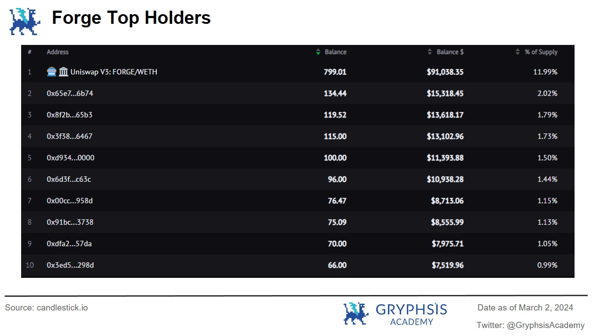This screenshot has width=597, height=336.
Task: Click the robot icon in row 1
Action: (x=52, y=72)
